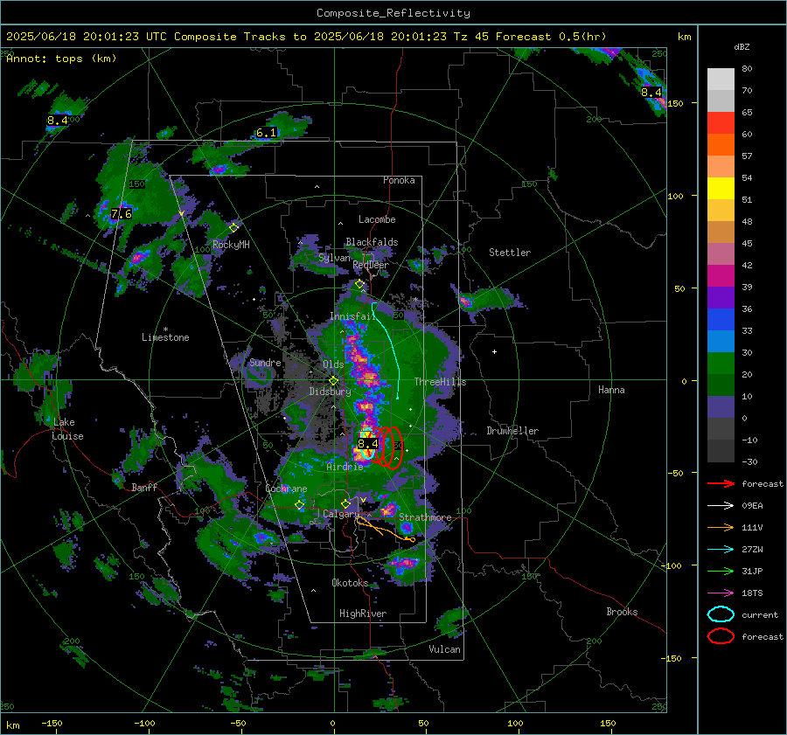Screen dimensions: 787x735
Task: Click the 'Annot: tops (km)' annotation label
Action: click(61, 59)
